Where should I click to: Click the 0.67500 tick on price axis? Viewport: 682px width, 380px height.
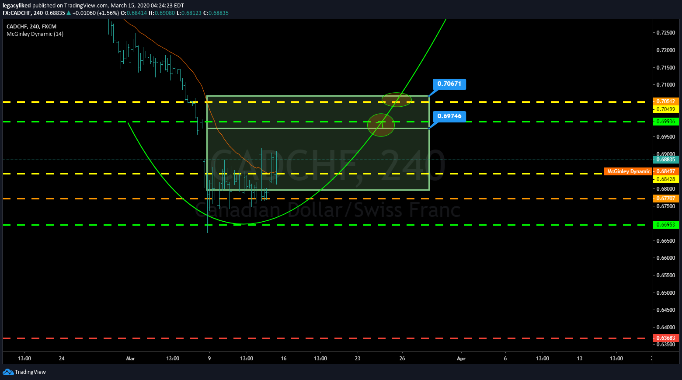665,206
